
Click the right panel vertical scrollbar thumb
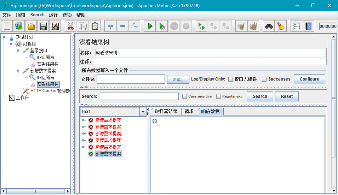tap(334, 99)
